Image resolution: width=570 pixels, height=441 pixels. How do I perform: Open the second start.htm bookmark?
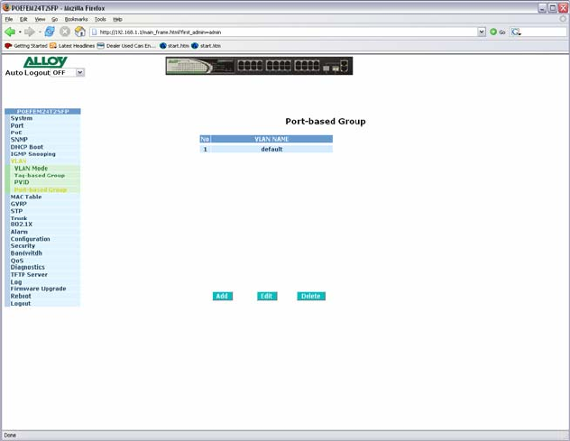[207, 46]
